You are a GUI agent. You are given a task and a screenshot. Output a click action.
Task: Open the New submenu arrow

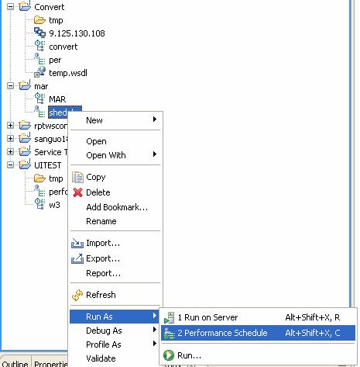point(155,119)
